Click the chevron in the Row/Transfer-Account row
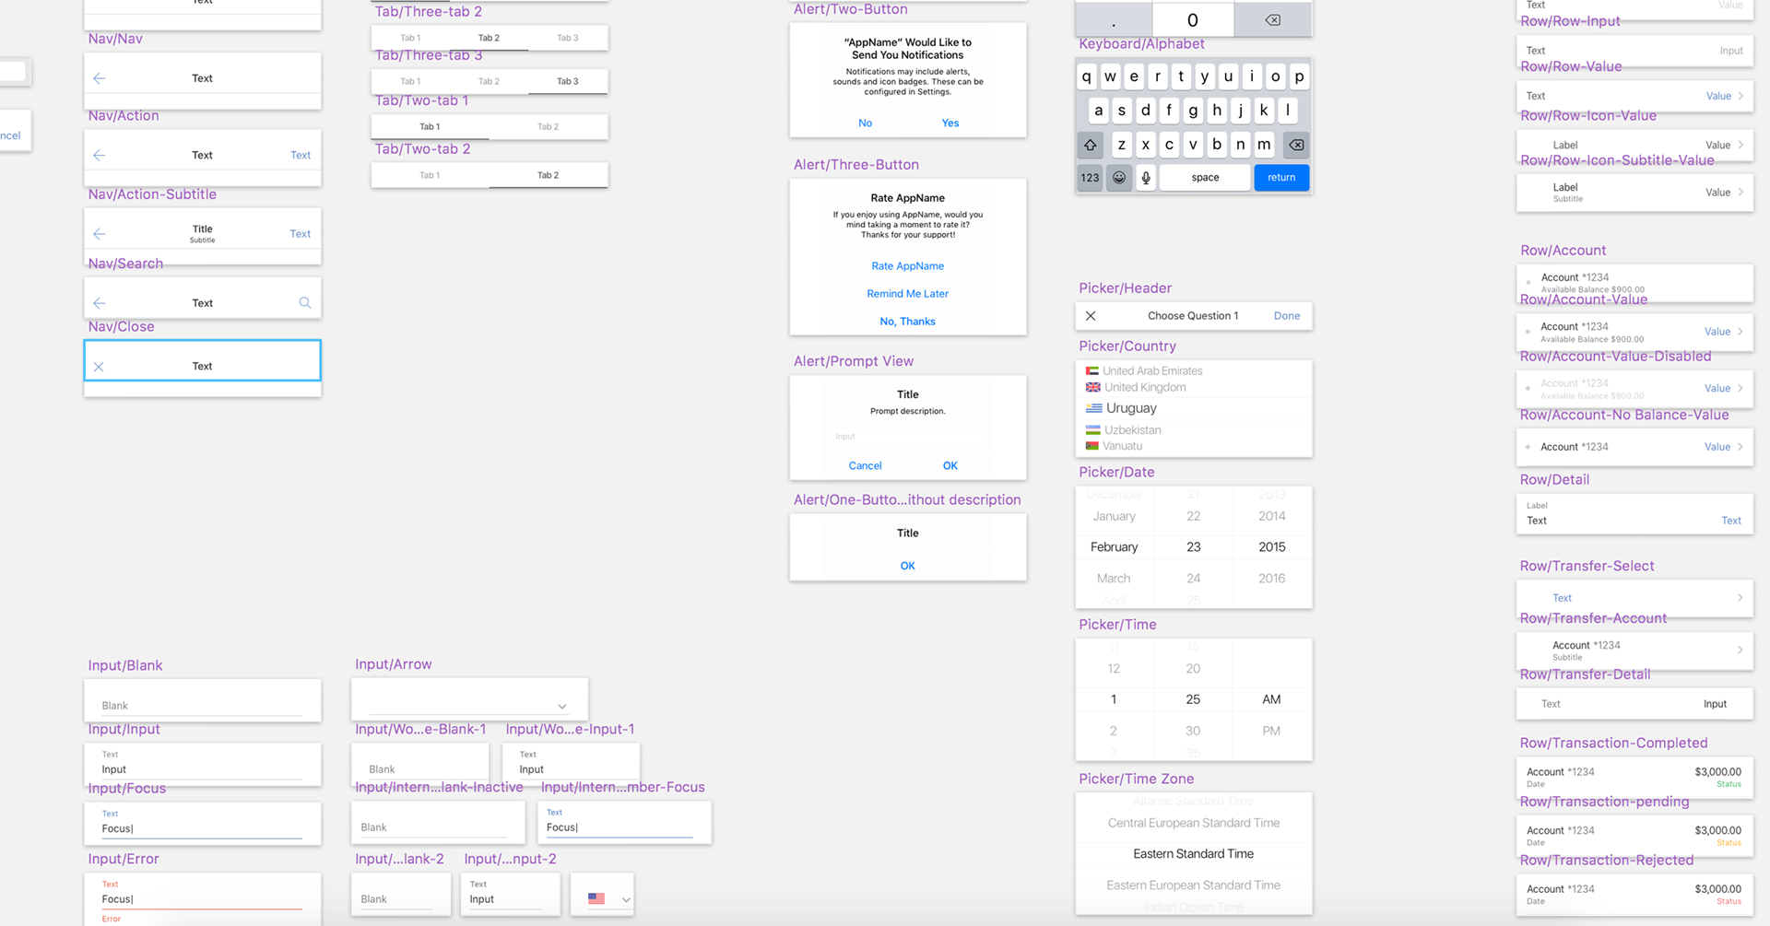1770x926 pixels. [1740, 650]
